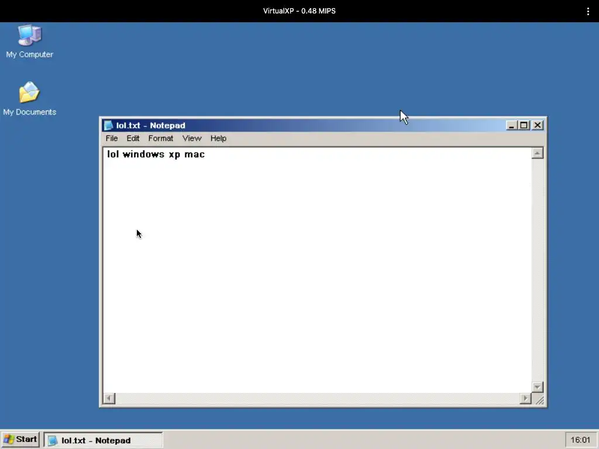599x449 pixels.
Task: Click the three-dot VirtualXP options menu
Action: (x=588, y=11)
